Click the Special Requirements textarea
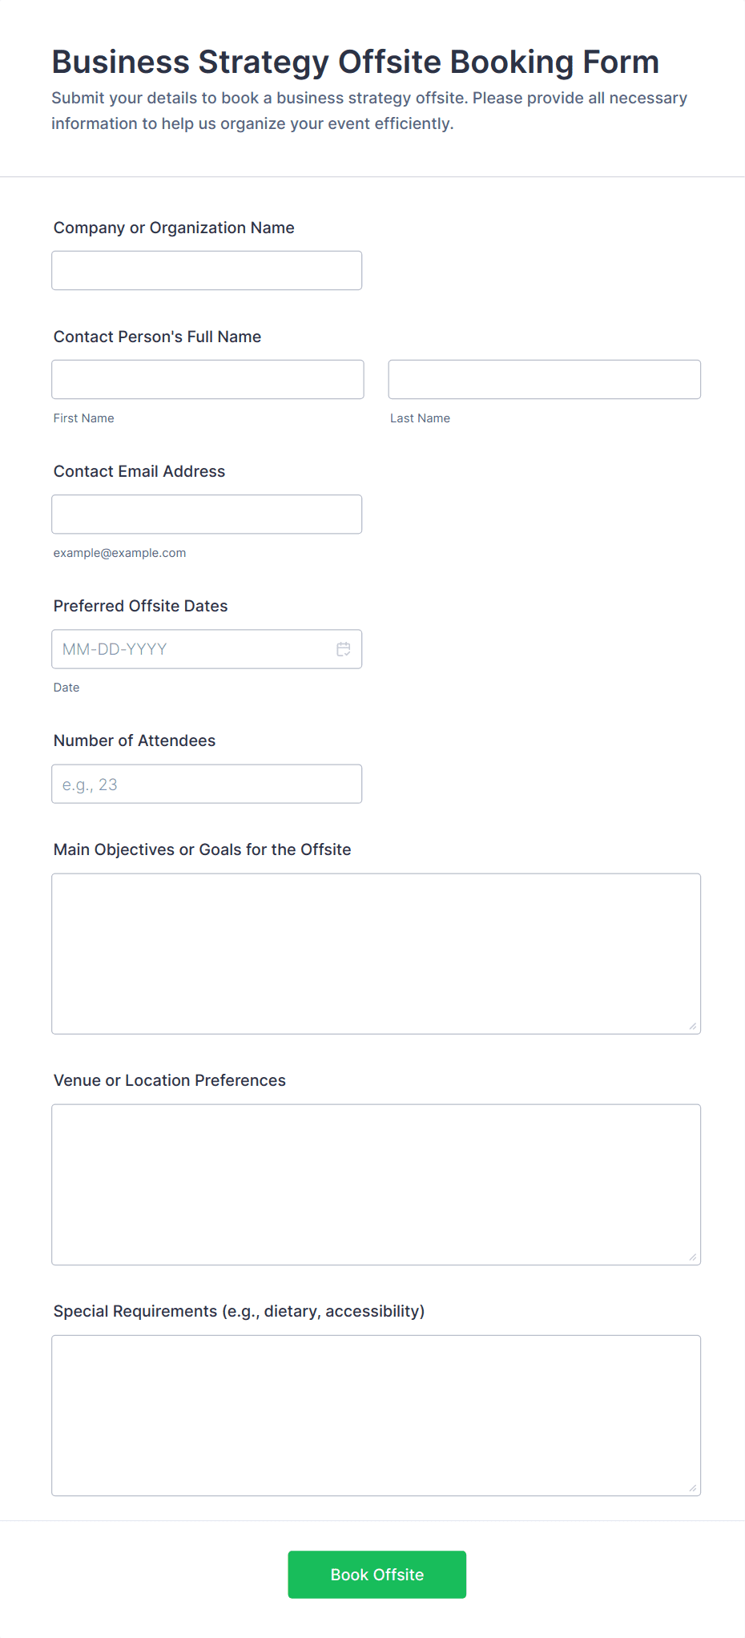This screenshot has width=745, height=1638. coord(376,1415)
